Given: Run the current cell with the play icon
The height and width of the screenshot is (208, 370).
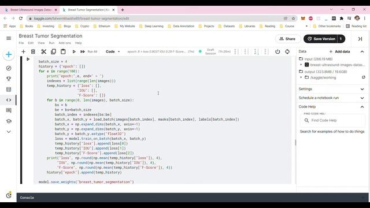Looking at the screenshot, I should pos(74,51).
